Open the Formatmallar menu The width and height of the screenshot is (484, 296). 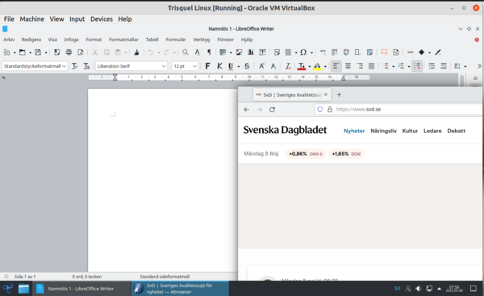tap(123, 40)
